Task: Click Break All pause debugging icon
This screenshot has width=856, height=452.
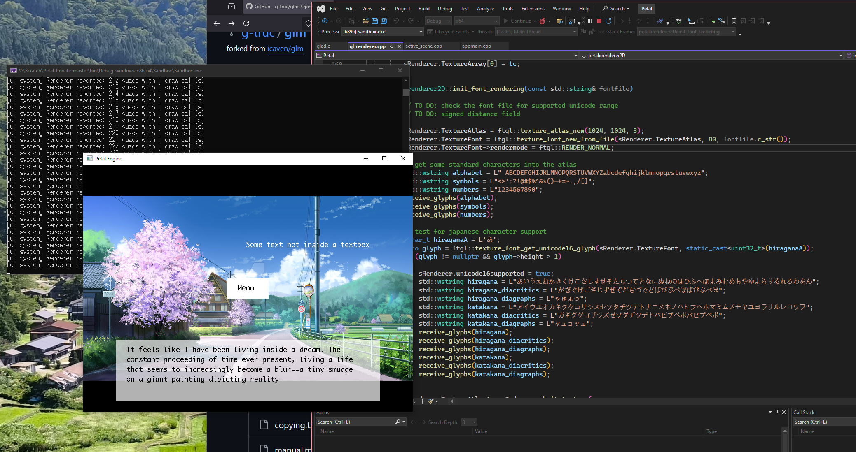Action: (x=590, y=21)
